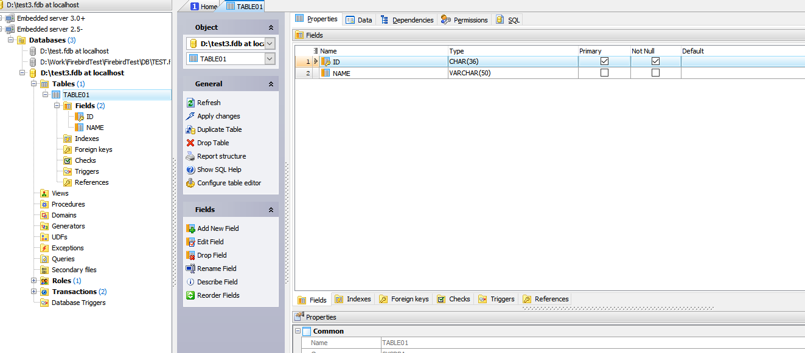Click the Secondary files icon
Viewport: 805px width, 353px height.
44,270
